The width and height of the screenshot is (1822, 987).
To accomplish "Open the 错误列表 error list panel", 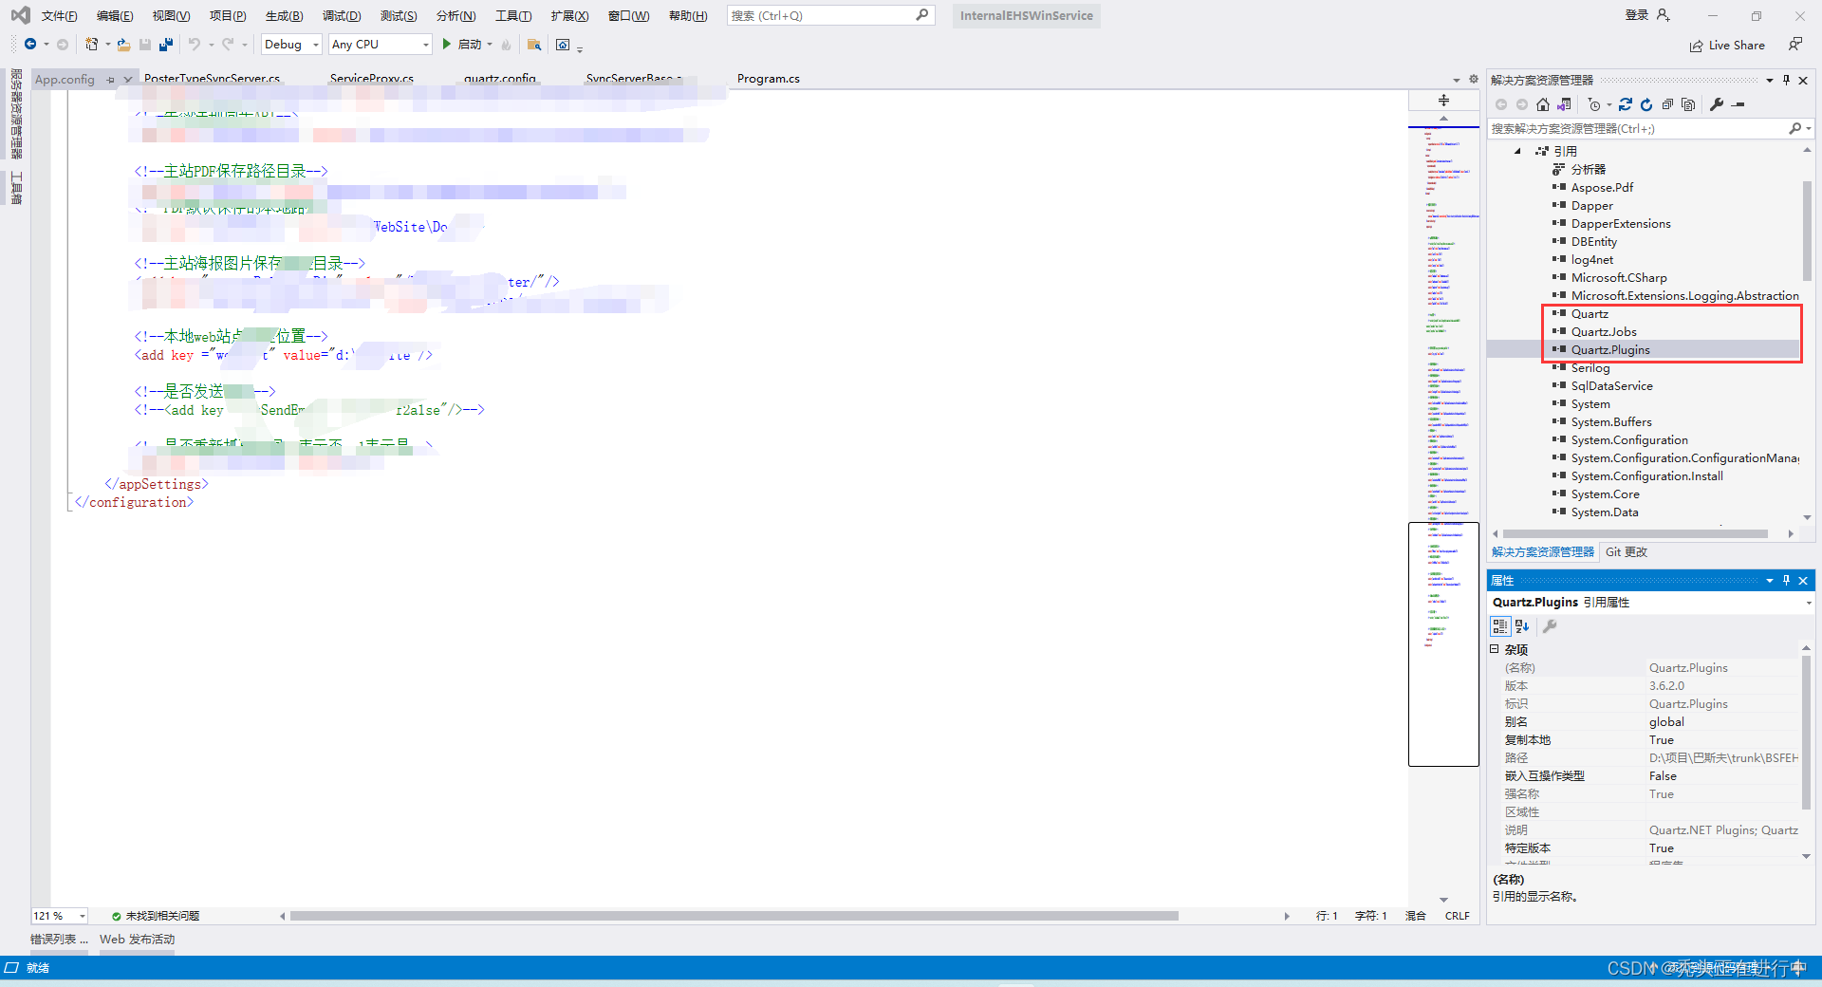I will pos(58,939).
